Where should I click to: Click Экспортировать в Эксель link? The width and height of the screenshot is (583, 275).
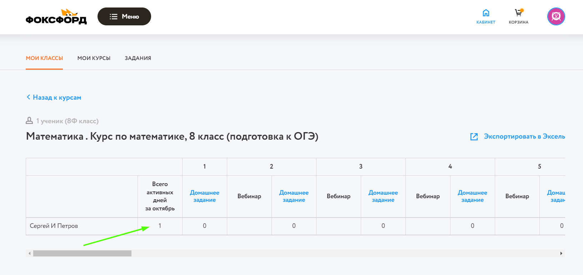[x=524, y=136]
